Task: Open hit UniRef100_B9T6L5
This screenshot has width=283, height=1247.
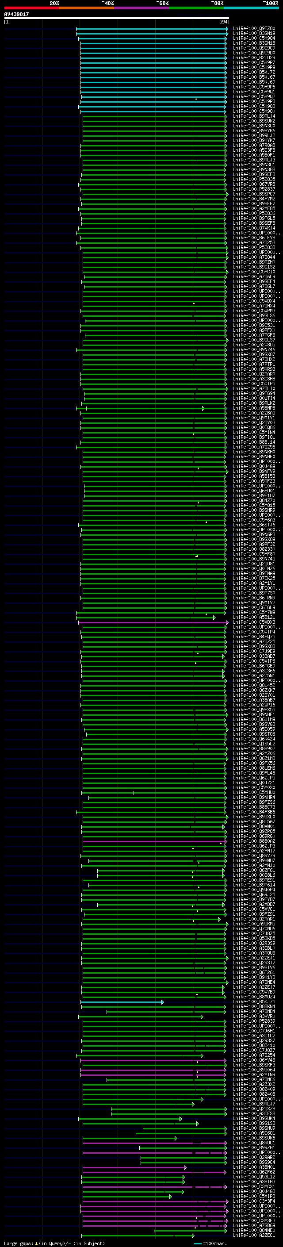Action: click(254, 219)
